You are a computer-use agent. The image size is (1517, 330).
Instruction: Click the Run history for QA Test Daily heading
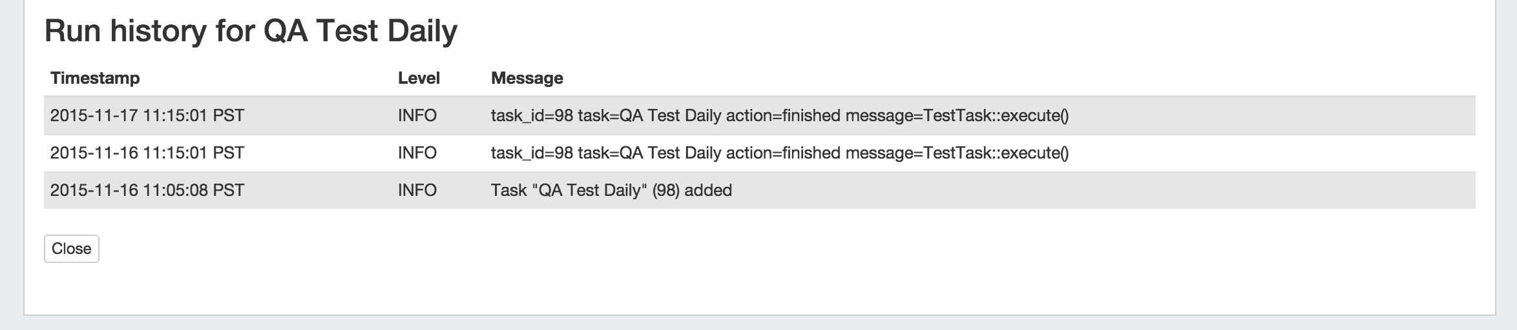tap(251, 31)
